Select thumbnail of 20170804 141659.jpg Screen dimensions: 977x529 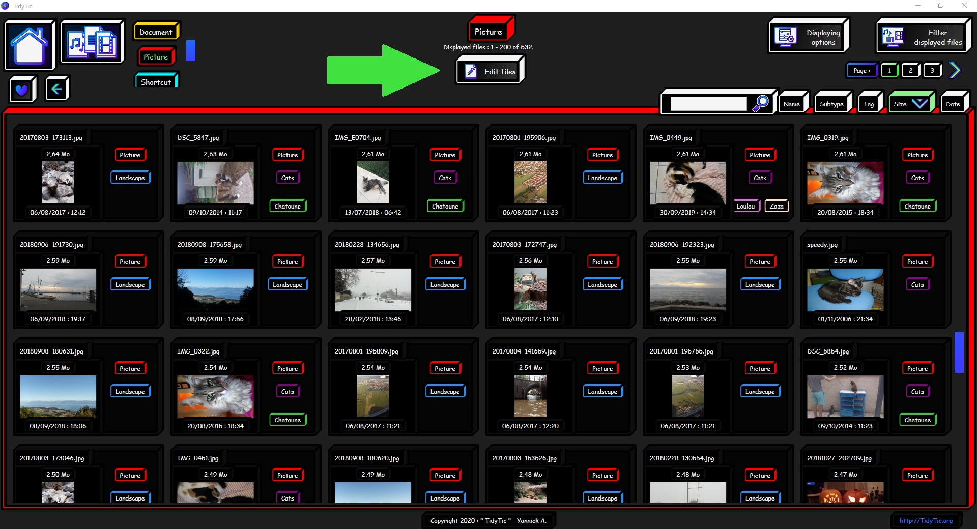pyautogui.click(x=530, y=396)
